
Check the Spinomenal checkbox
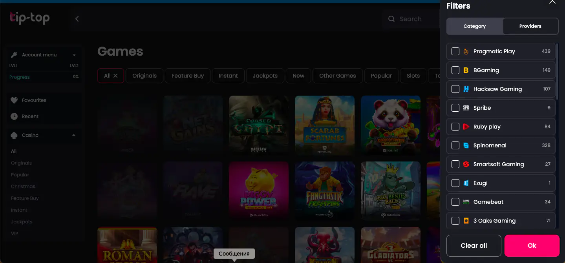[455, 145]
